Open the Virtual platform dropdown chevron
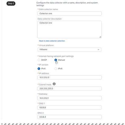This screenshot has width=125, height=125. pos(98,49)
